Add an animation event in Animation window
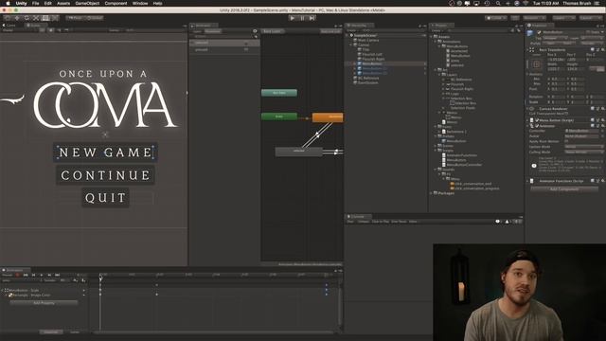This screenshot has width=606, height=341. click(x=83, y=280)
